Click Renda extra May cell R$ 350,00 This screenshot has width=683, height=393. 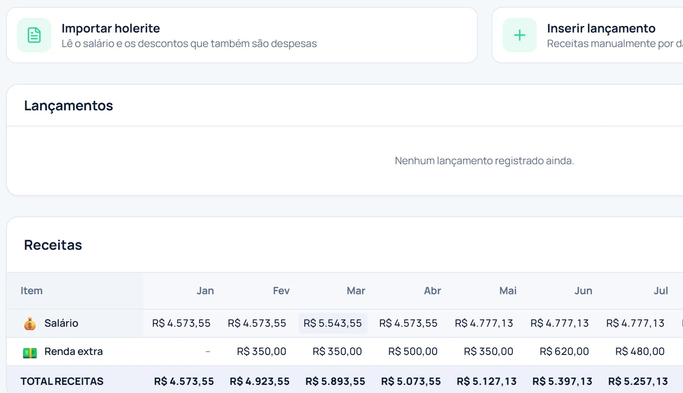488,352
